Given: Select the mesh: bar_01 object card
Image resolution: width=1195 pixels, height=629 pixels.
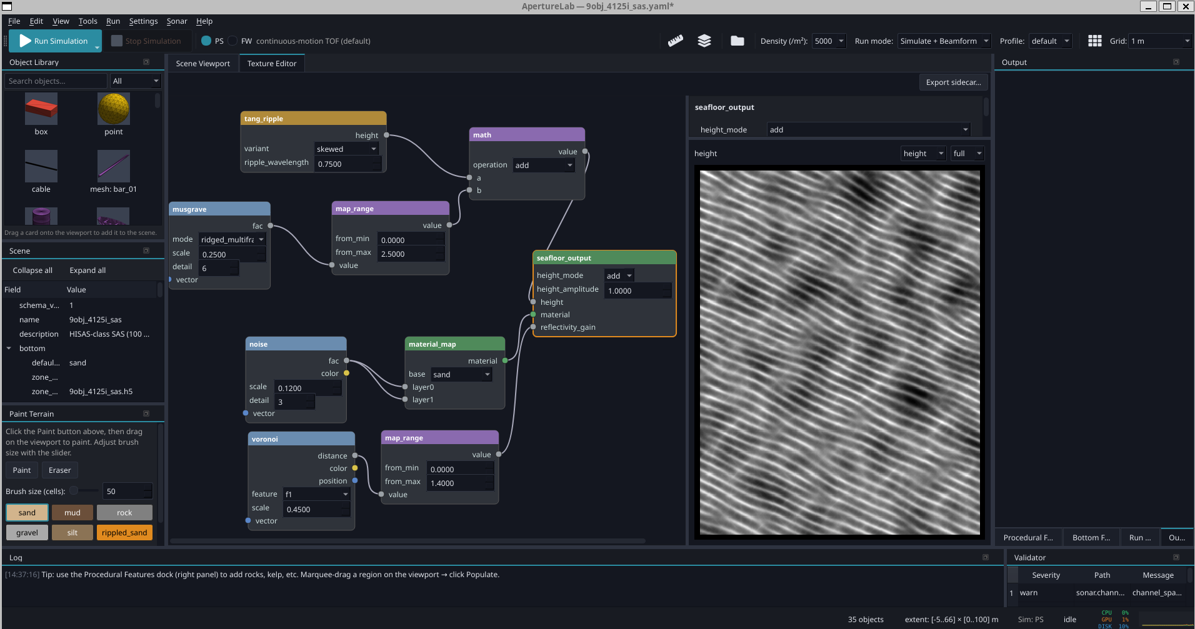Looking at the screenshot, I should point(114,172).
